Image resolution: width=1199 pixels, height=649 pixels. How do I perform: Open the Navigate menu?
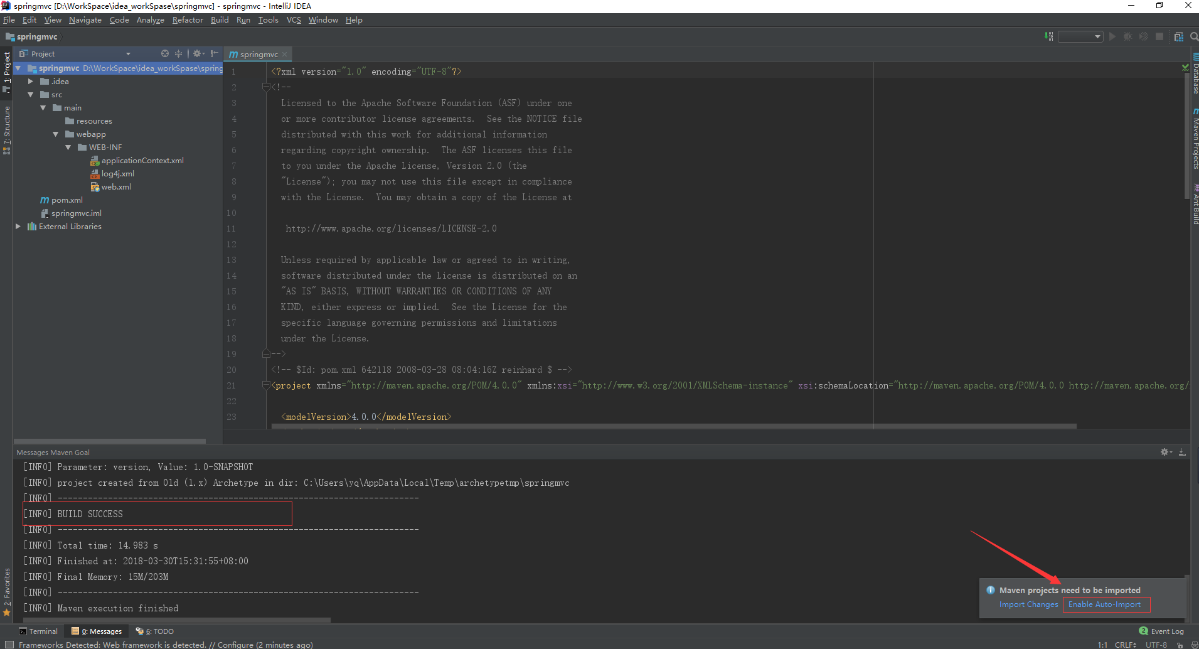(x=85, y=20)
